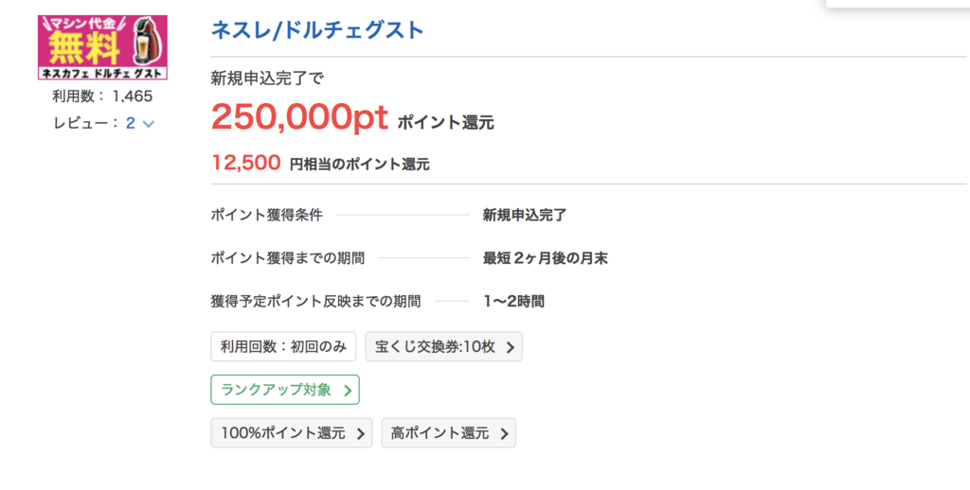970x490 pixels.
Task: Click the coffee machine picture in banner
Action: point(147,42)
